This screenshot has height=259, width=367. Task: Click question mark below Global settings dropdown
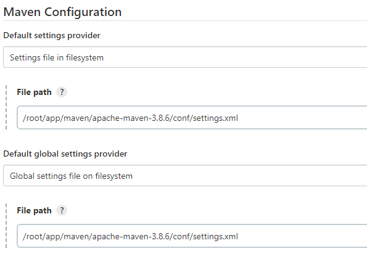tap(62, 210)
